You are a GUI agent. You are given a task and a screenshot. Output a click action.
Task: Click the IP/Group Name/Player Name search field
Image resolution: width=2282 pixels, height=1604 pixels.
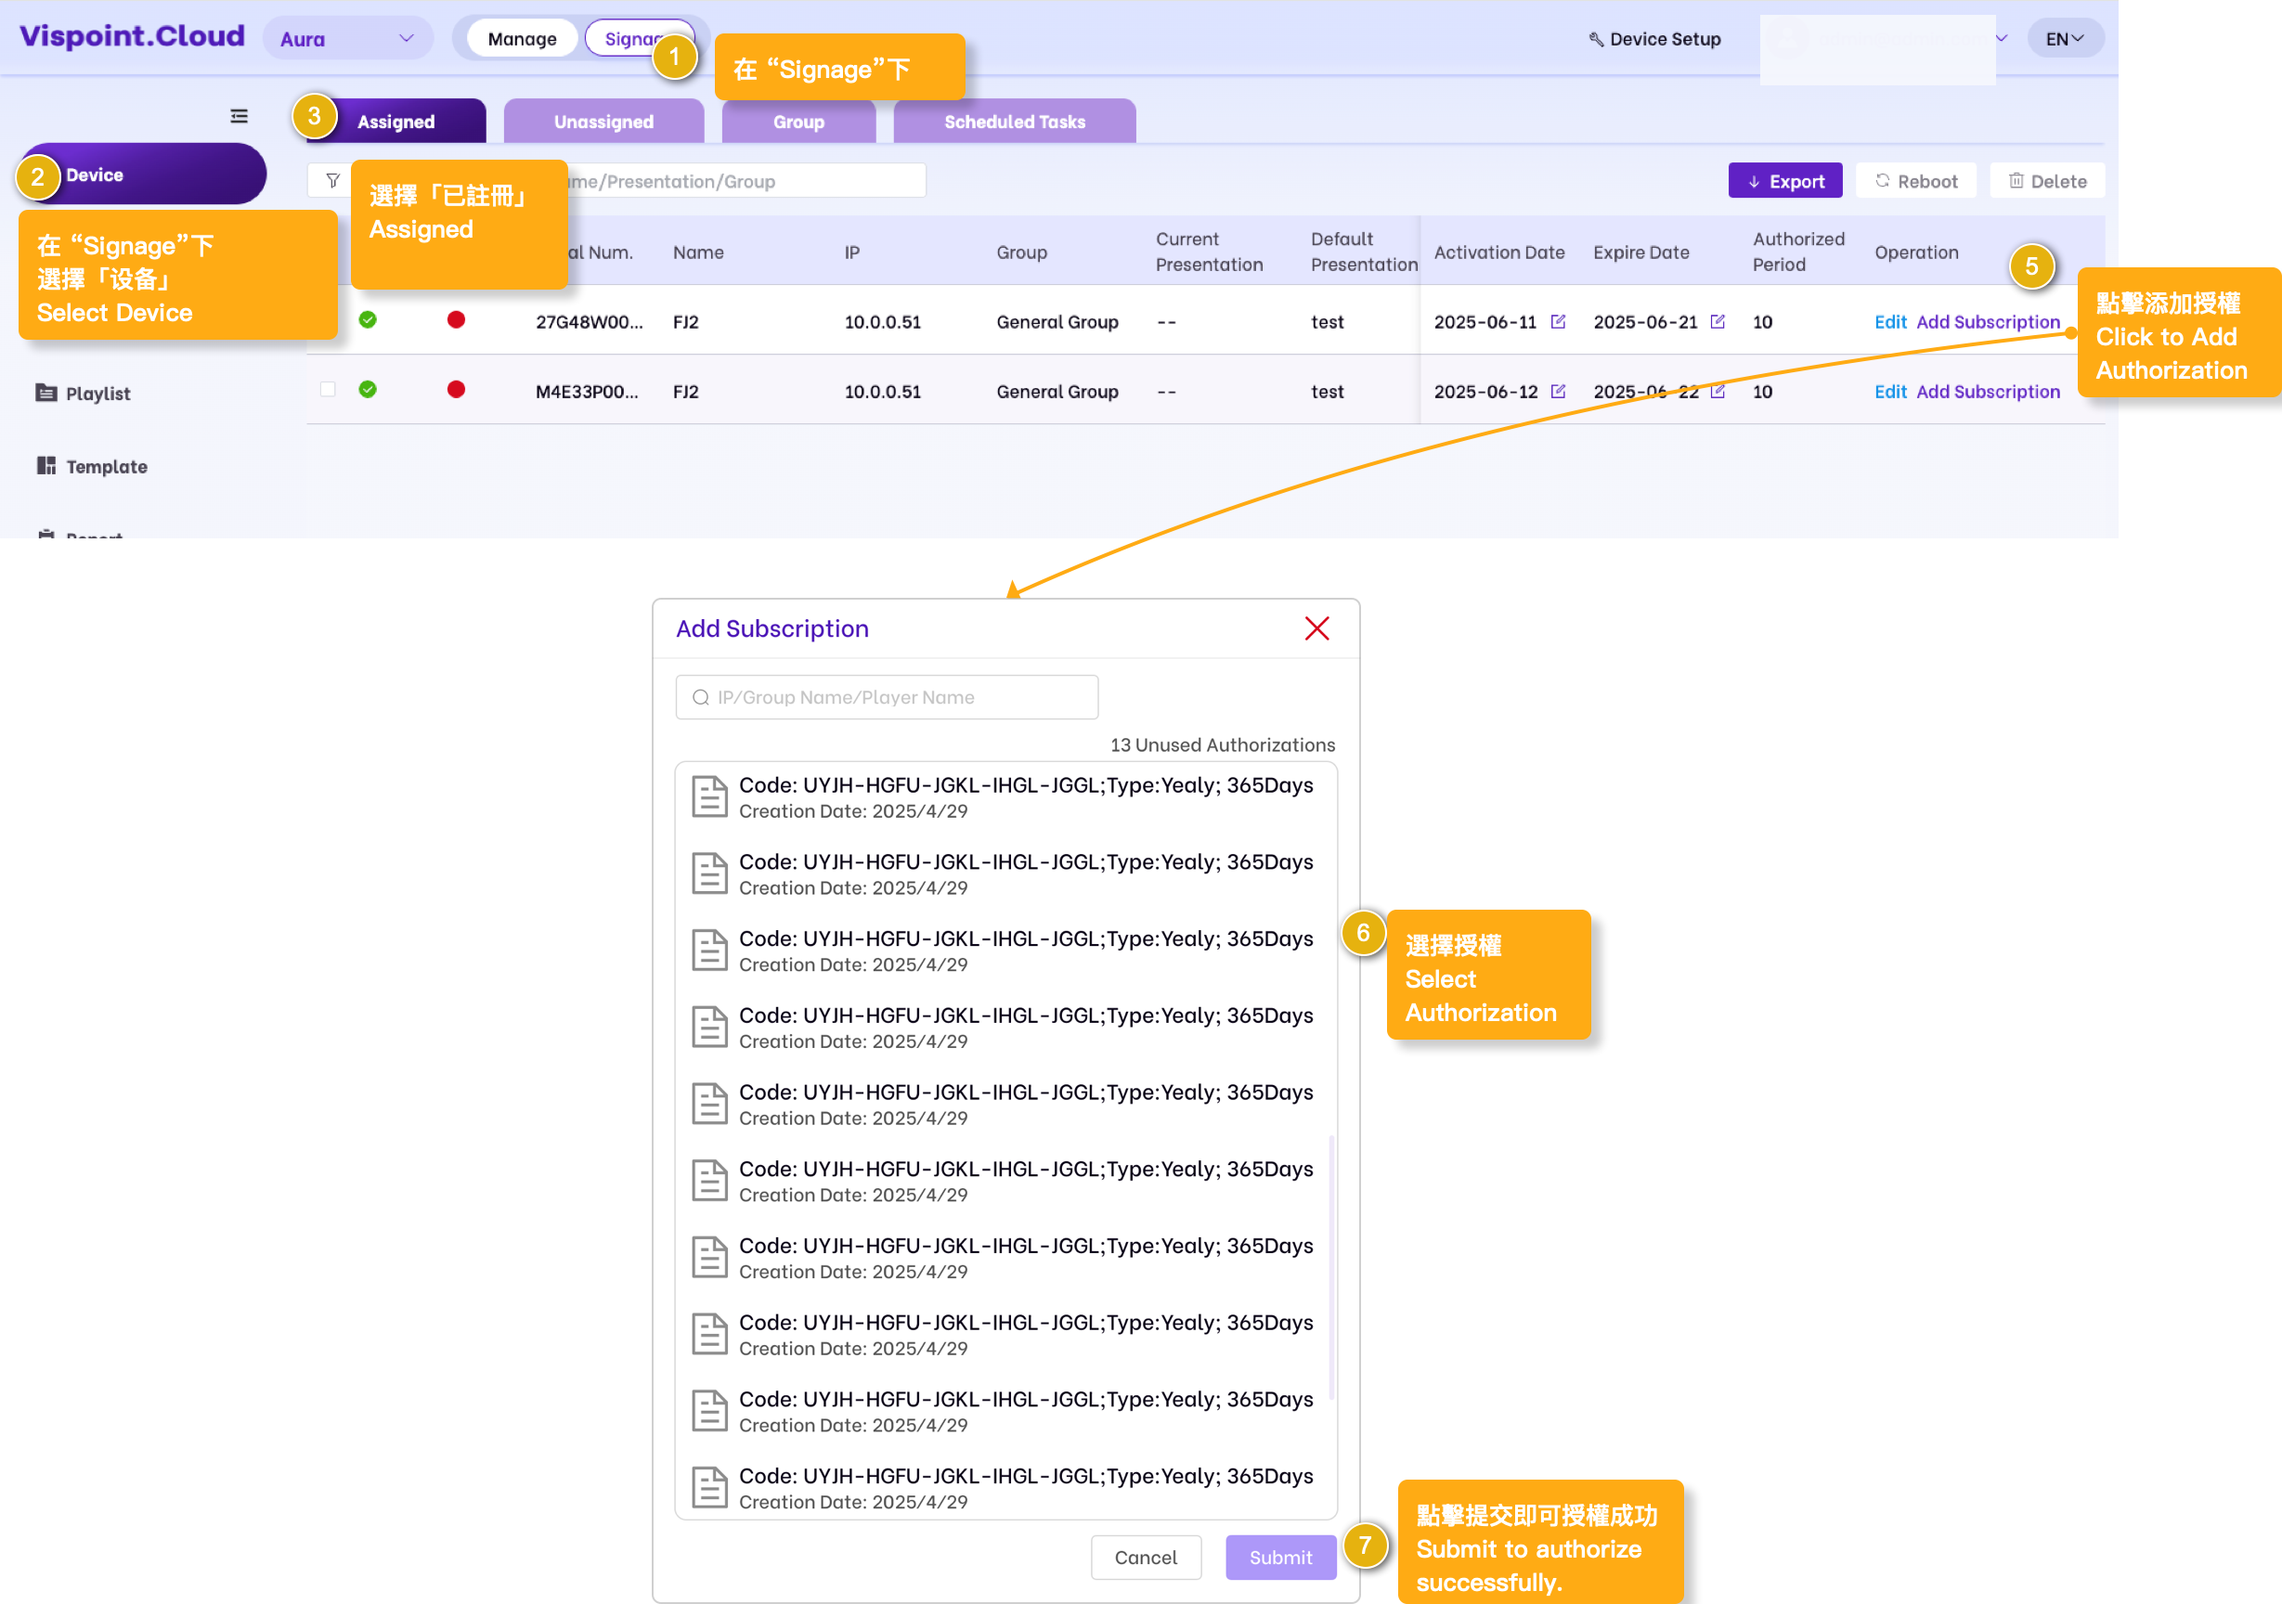click(x=887, y=698)
